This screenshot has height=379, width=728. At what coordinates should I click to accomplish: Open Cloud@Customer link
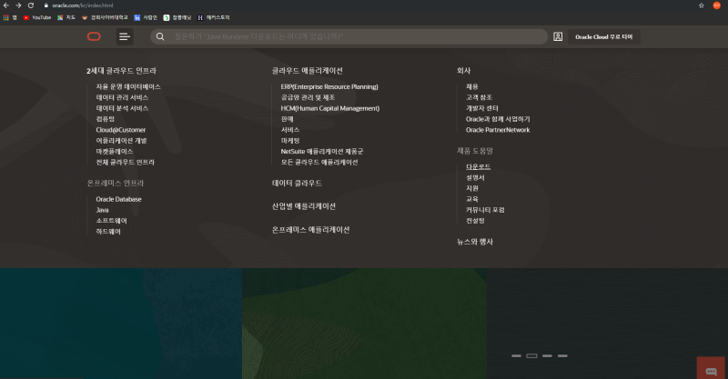[x=121, y=130]
